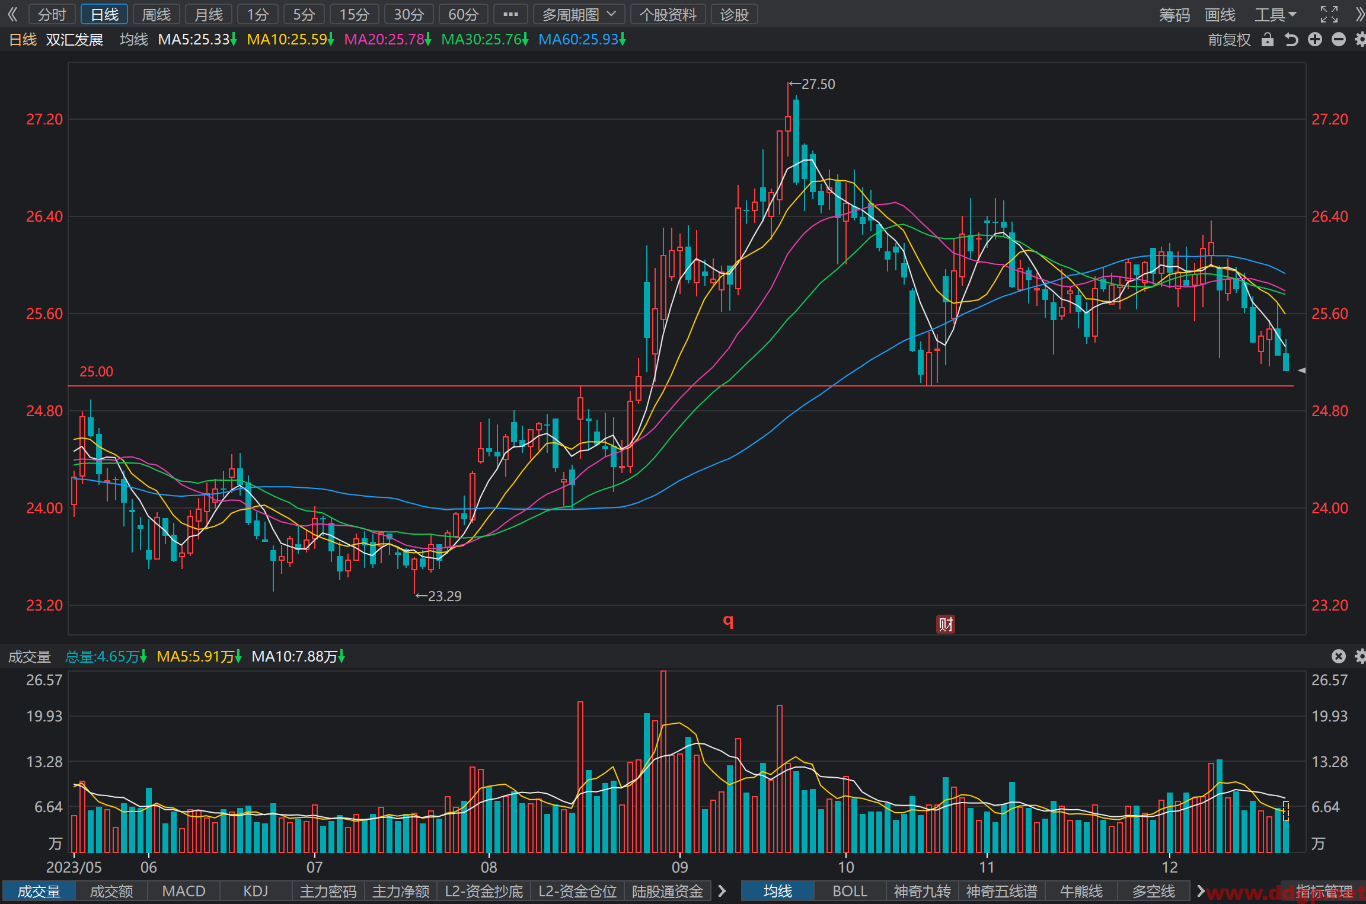This screenshot has height=904, width=1366.
Task: Click the 27.50 high price annotation
Action: (812, 84)
